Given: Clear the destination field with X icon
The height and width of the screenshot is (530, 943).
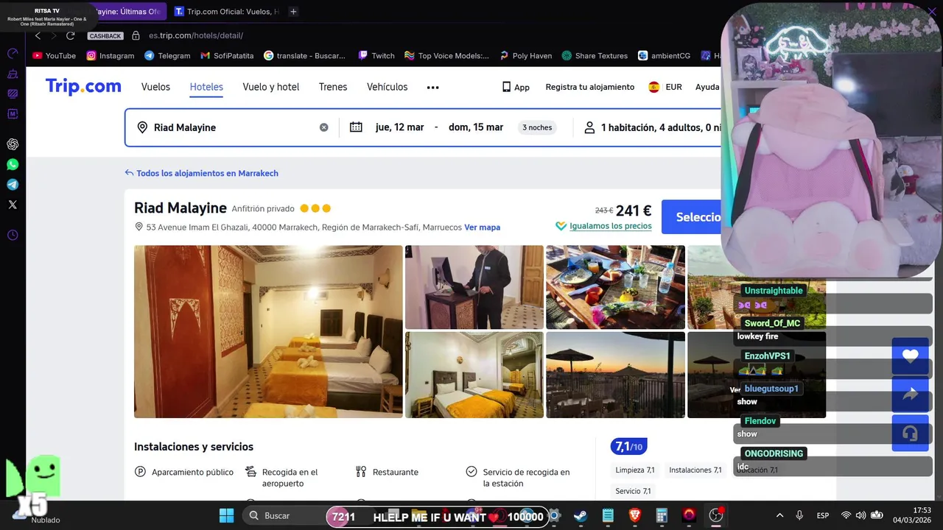Looking at the screenshot, I should [323, 127].
